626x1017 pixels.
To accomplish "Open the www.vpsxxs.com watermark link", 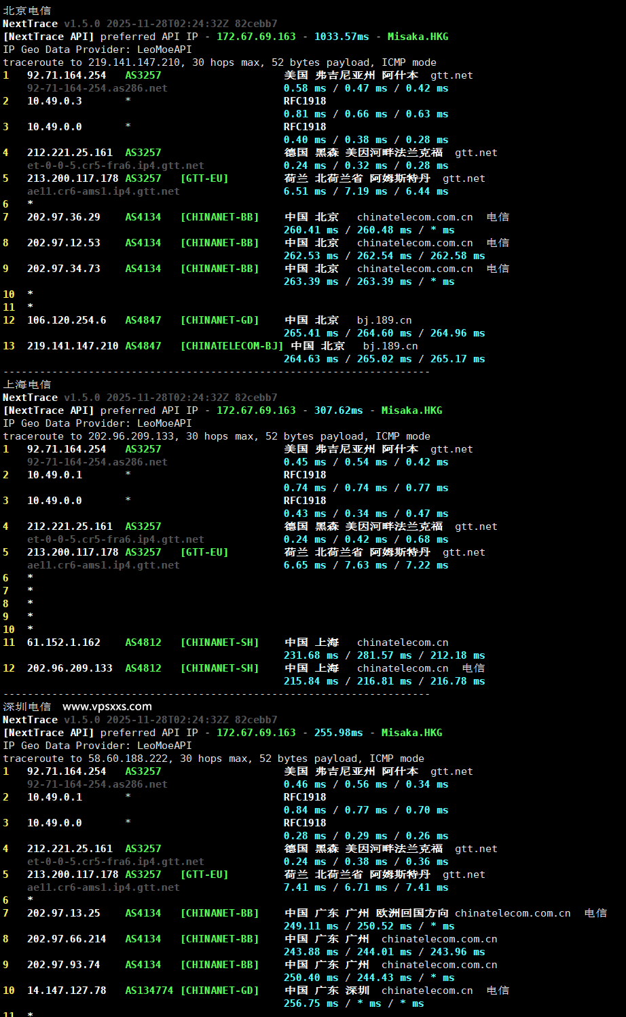I will coord(107,706).
